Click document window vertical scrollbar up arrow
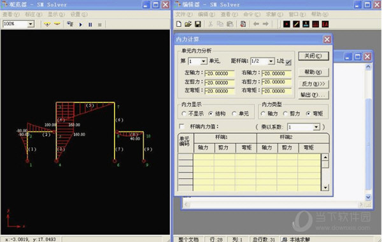Viewport: 382px width, 242px height. point(368,66)
